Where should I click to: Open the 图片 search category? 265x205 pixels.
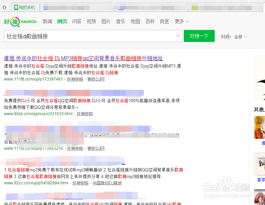coord(106,21)
